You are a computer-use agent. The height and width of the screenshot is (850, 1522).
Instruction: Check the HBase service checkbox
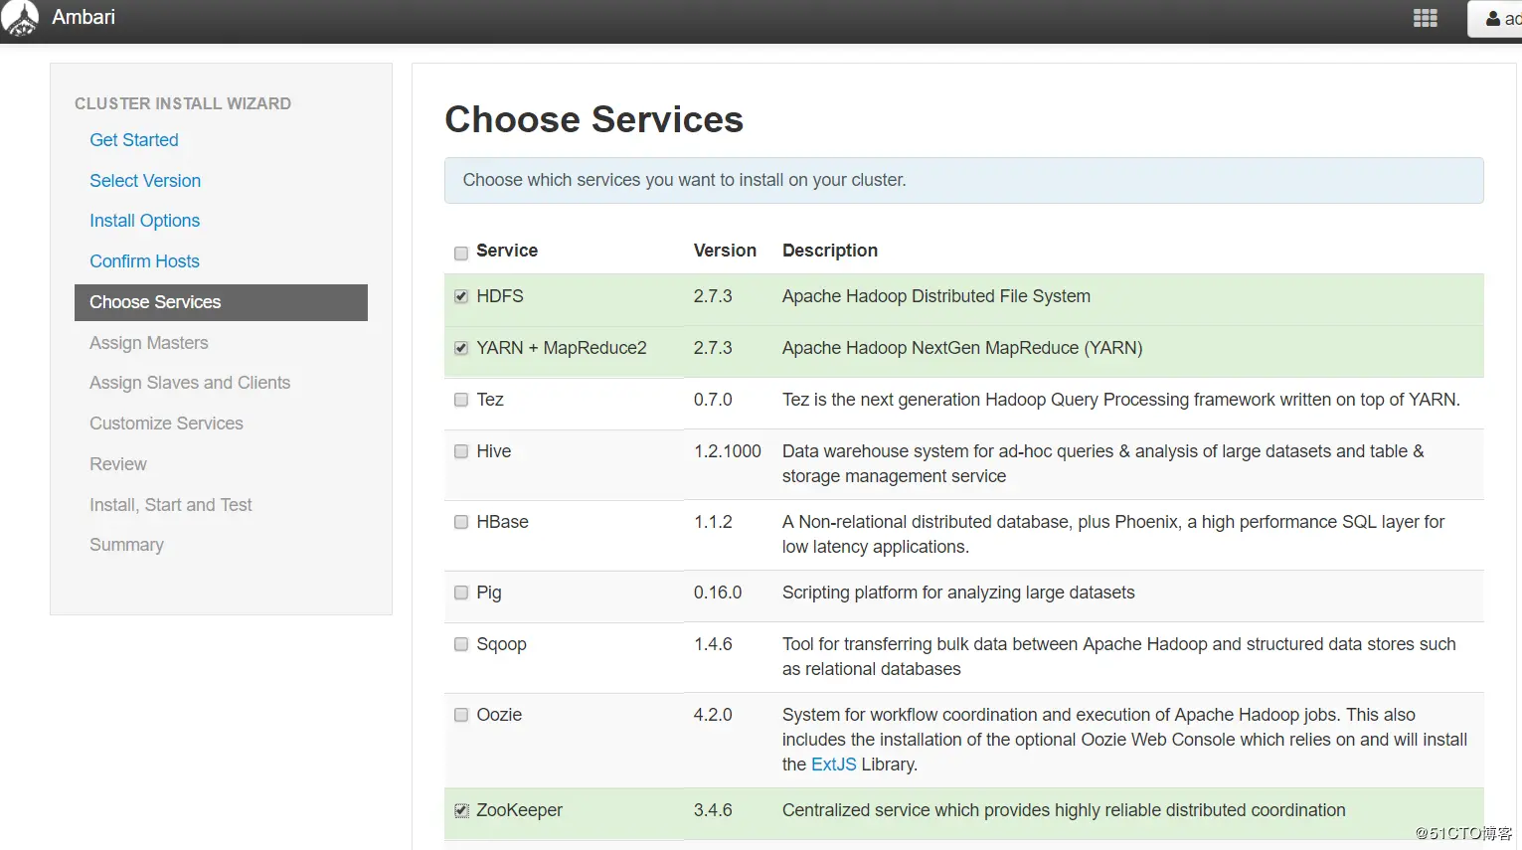pos(461,522)
